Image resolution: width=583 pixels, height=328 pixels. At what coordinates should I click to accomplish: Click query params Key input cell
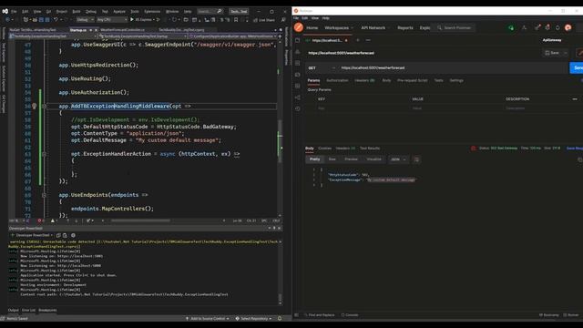coord(363,108)
